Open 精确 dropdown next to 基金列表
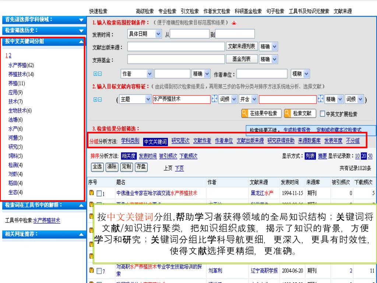 click(268, 59)
